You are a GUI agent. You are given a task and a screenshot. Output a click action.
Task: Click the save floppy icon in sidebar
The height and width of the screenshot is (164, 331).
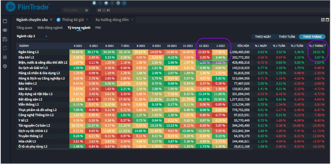click(x=5, y=39)
